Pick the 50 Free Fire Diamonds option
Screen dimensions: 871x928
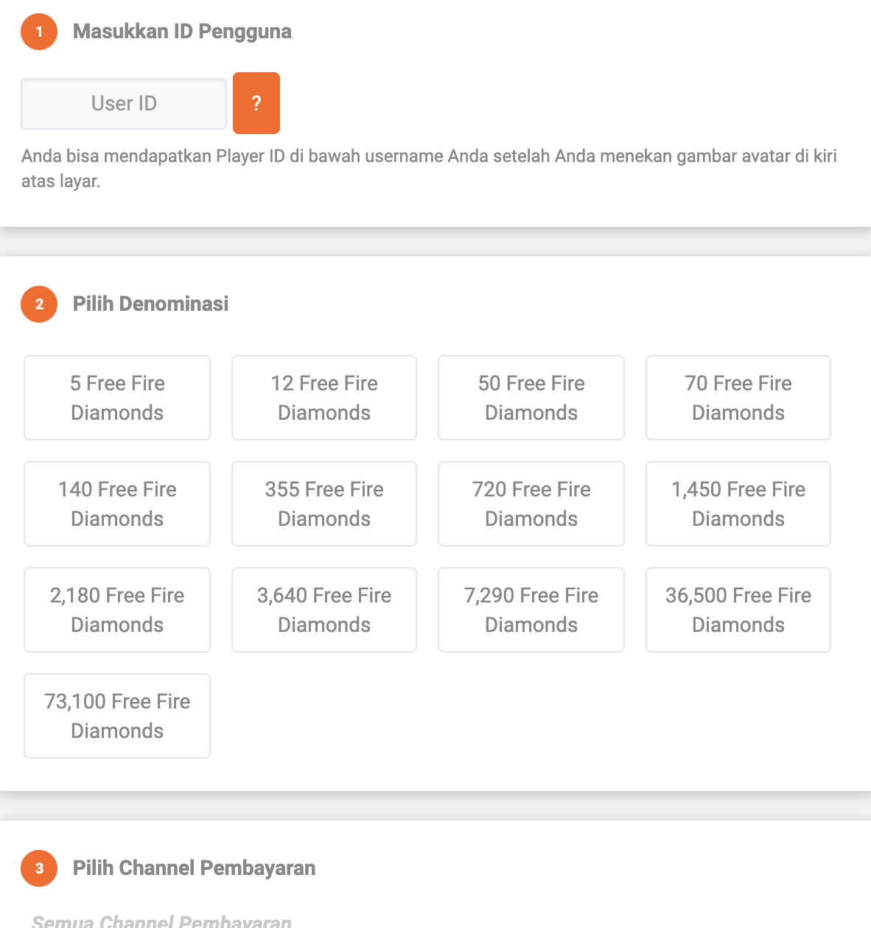[x=531, y=398]
